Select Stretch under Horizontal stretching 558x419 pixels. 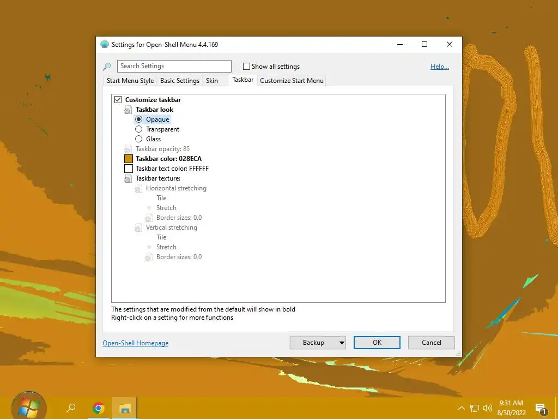pos(166,208)
